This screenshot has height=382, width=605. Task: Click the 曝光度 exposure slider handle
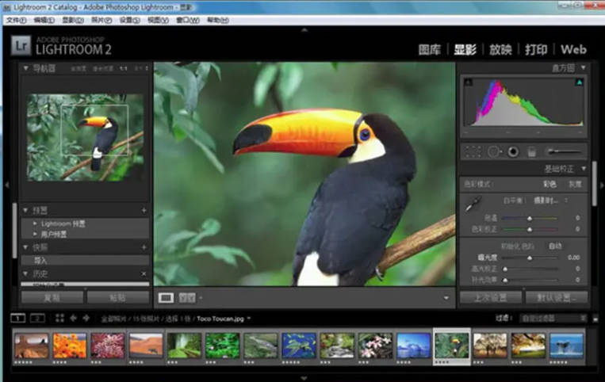click(x=530, y=258)
